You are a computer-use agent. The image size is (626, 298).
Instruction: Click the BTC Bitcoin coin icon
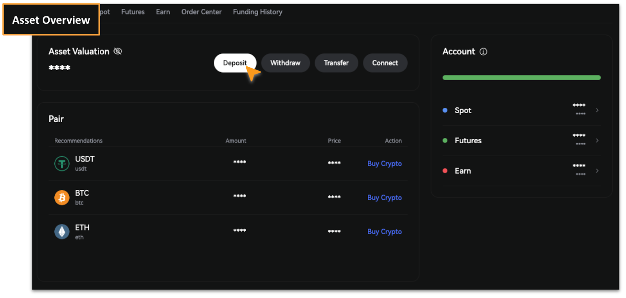(62, 198)
